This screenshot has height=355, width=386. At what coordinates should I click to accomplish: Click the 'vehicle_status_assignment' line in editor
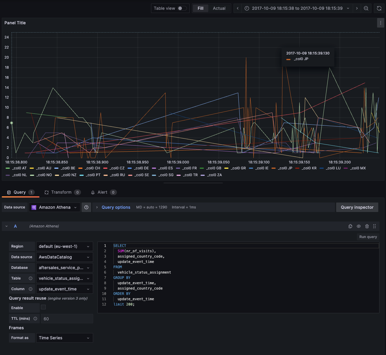tap(144, 272)
